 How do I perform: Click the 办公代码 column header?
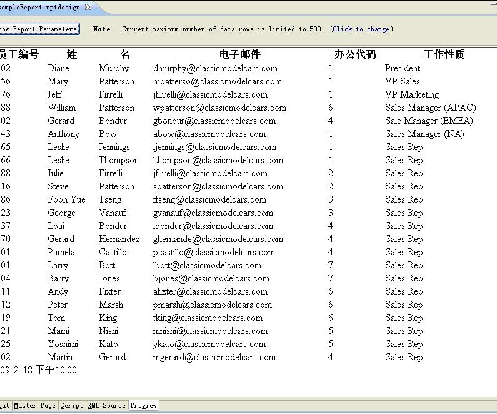click(x=355, y=54)
